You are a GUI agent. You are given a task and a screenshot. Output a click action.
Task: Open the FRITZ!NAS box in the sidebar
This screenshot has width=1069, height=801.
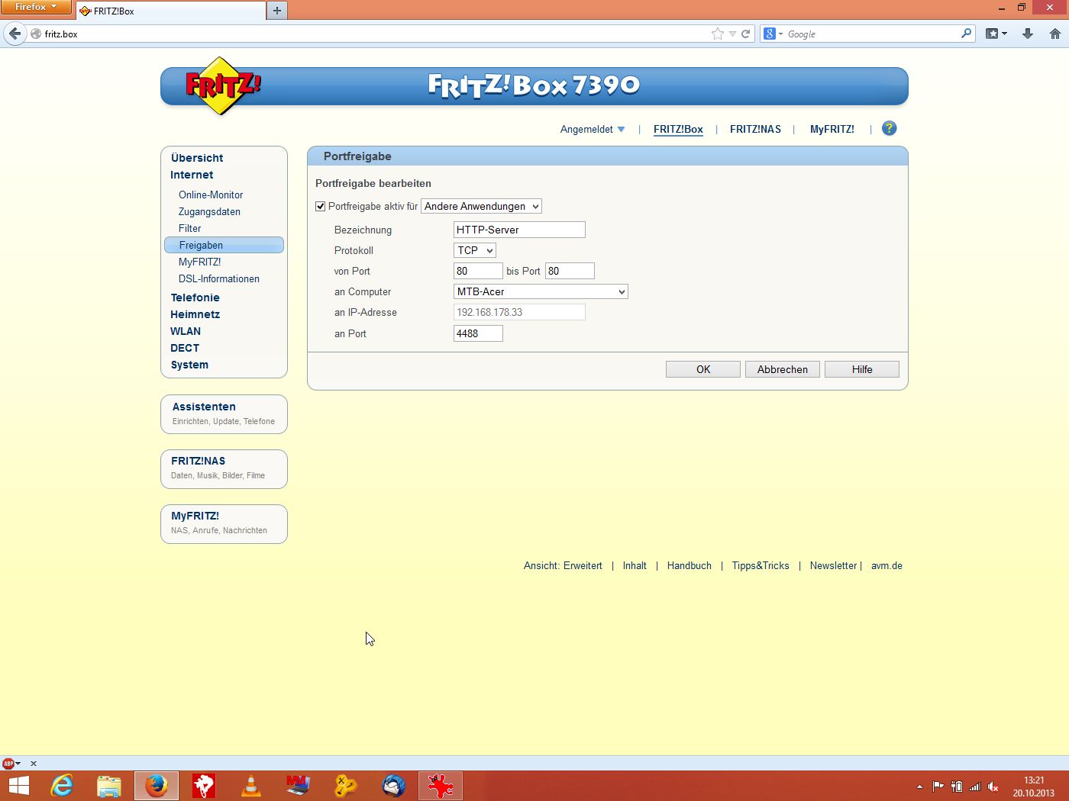224,468
